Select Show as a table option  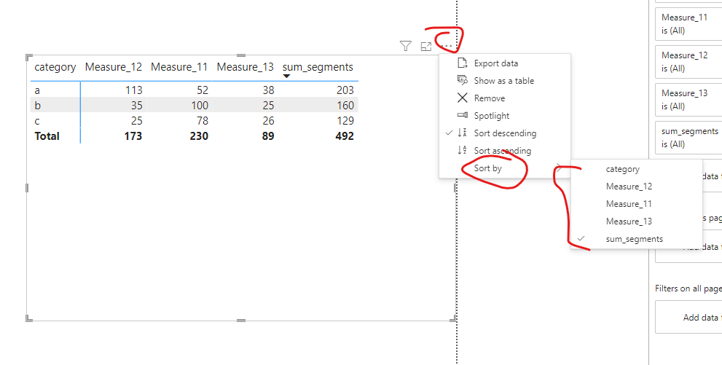(x=505, y=81)
